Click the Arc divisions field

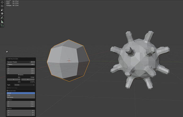coord(14,80)
